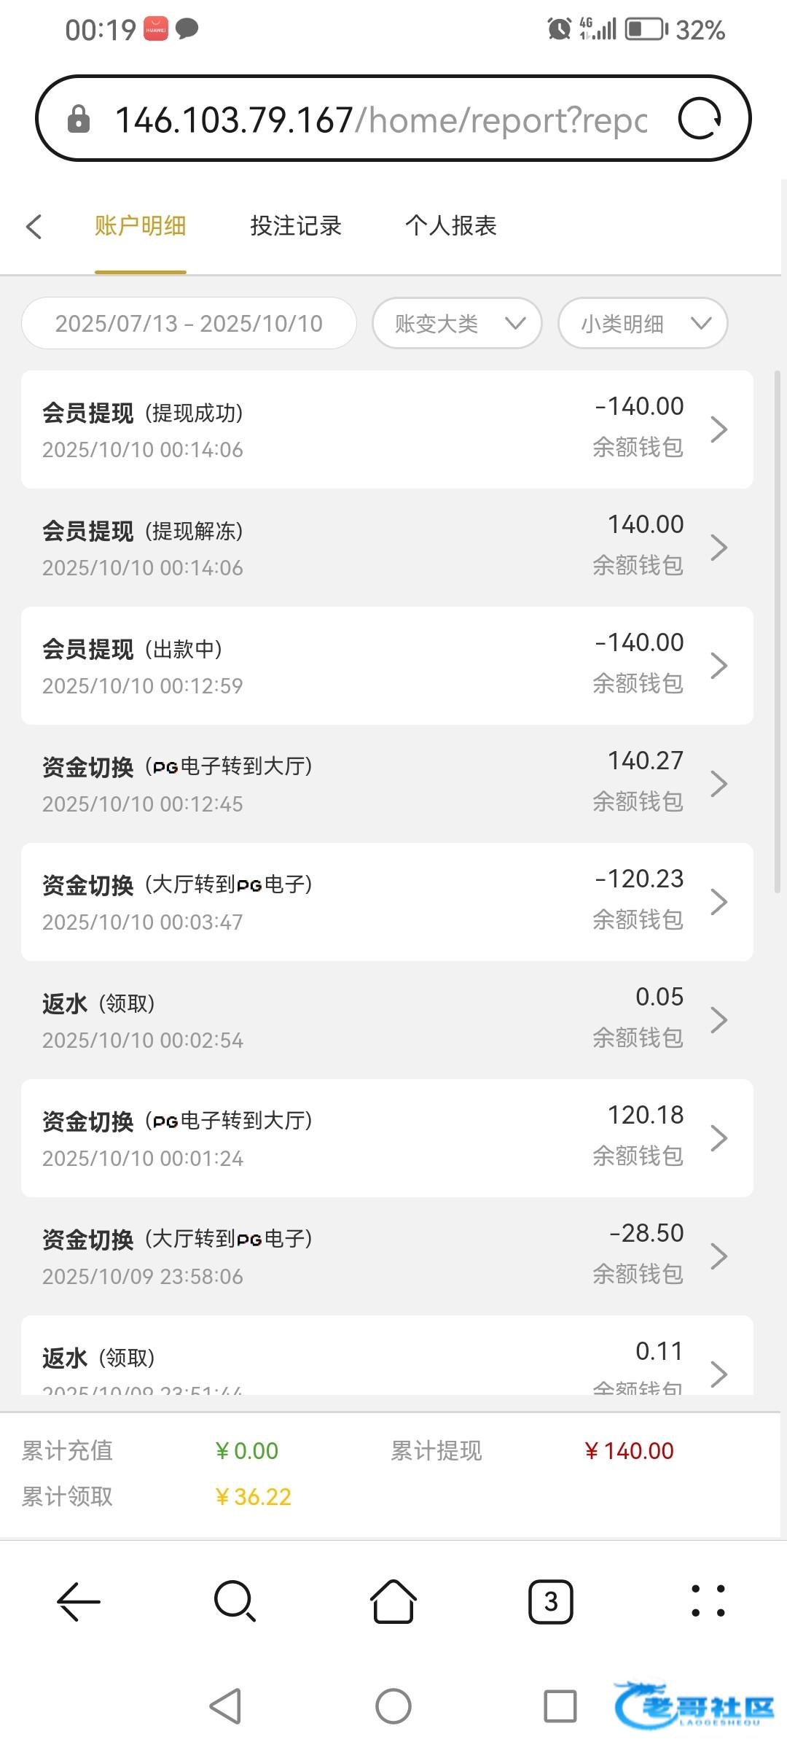Go to browser home page icon

coord(393,1602)
